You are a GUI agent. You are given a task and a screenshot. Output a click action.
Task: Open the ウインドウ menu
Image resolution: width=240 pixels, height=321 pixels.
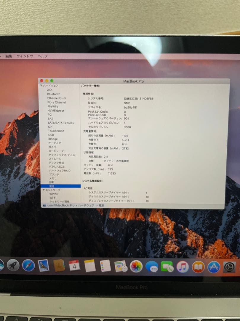24,55
